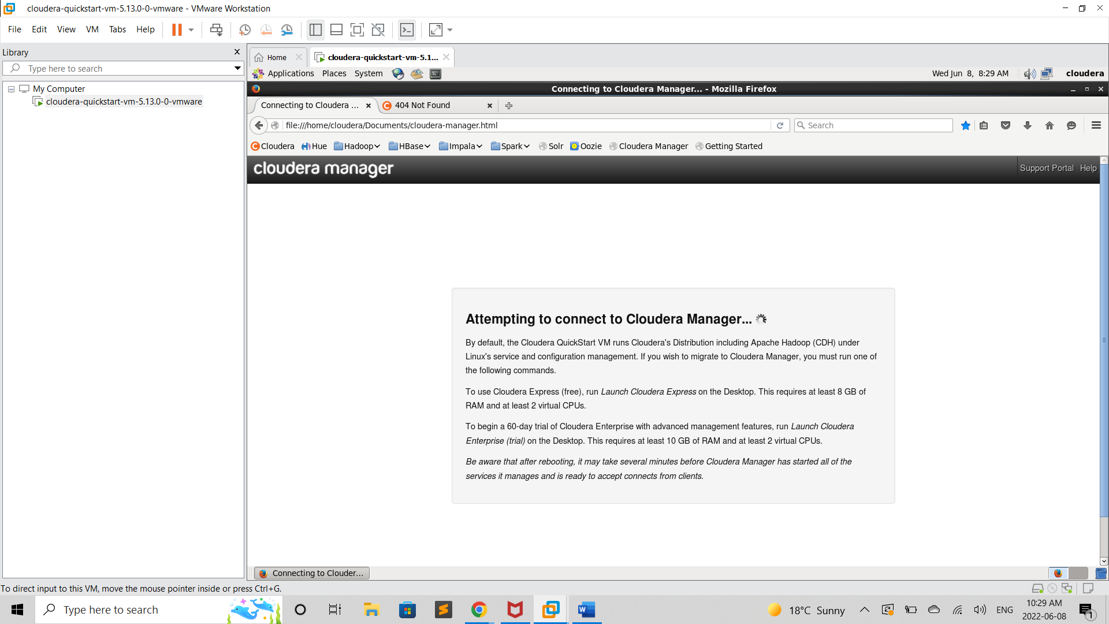The image size is (1109, 624).
Task: Enter full screen mode icon
Action: click(x=357, y=30)
